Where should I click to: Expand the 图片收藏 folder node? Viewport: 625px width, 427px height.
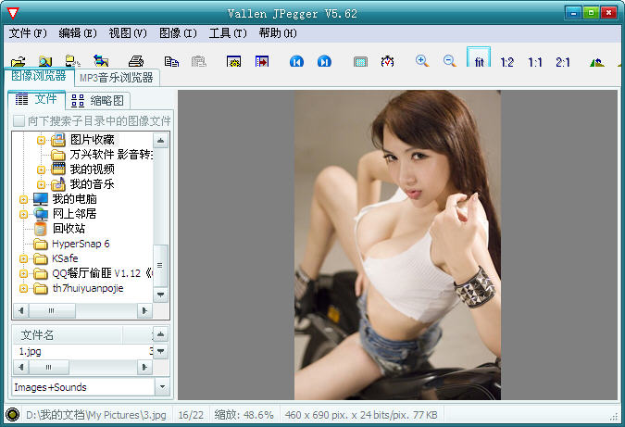[41, 140]
